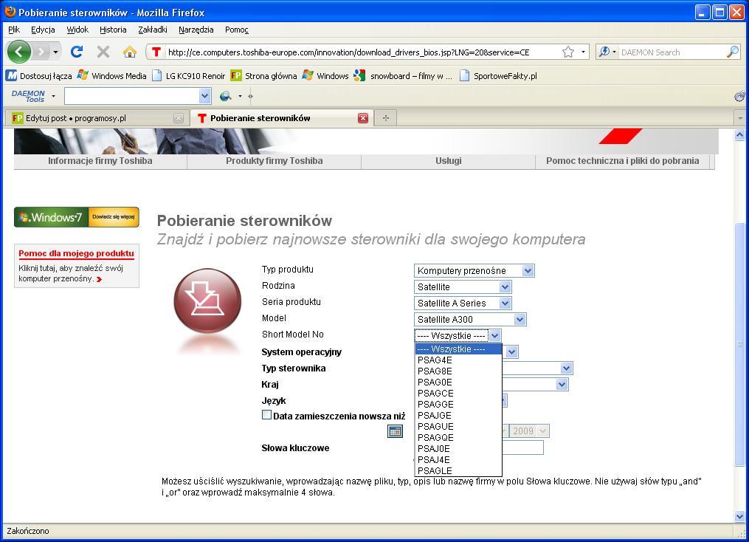Viewport: 749px width, 542px height.
Task: Open the Edycja menu
Action: pyautogui.click(x=43, y=30)
